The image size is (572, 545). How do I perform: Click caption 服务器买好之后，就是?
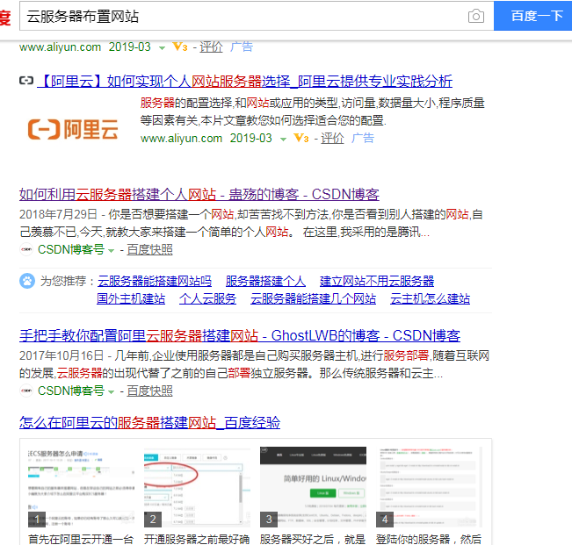pos(313,539)
